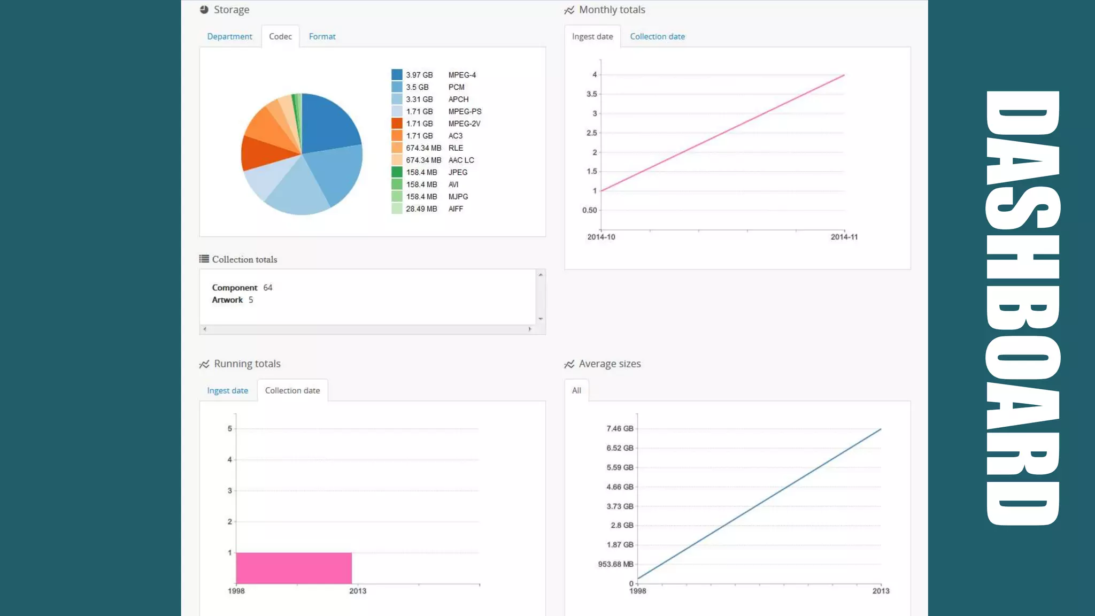Click the MPEG-2V orange legend swatch
Viewport: 1095px width, 616px height.
[x=397, y=124]
